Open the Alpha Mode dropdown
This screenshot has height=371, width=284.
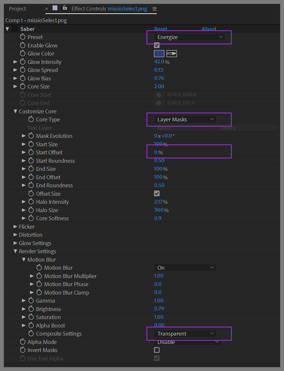(187, 342)
